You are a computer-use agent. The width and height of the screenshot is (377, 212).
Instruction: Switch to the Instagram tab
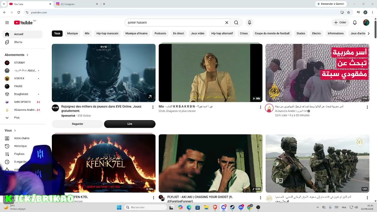click(x=77, y=4)
